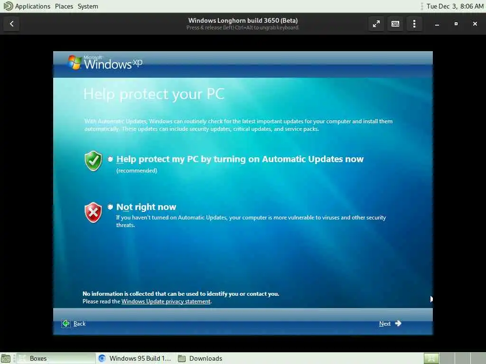486x364 pixels.
Task: Switch to Boxes in the taskbar
Action: tap(56, 358)
